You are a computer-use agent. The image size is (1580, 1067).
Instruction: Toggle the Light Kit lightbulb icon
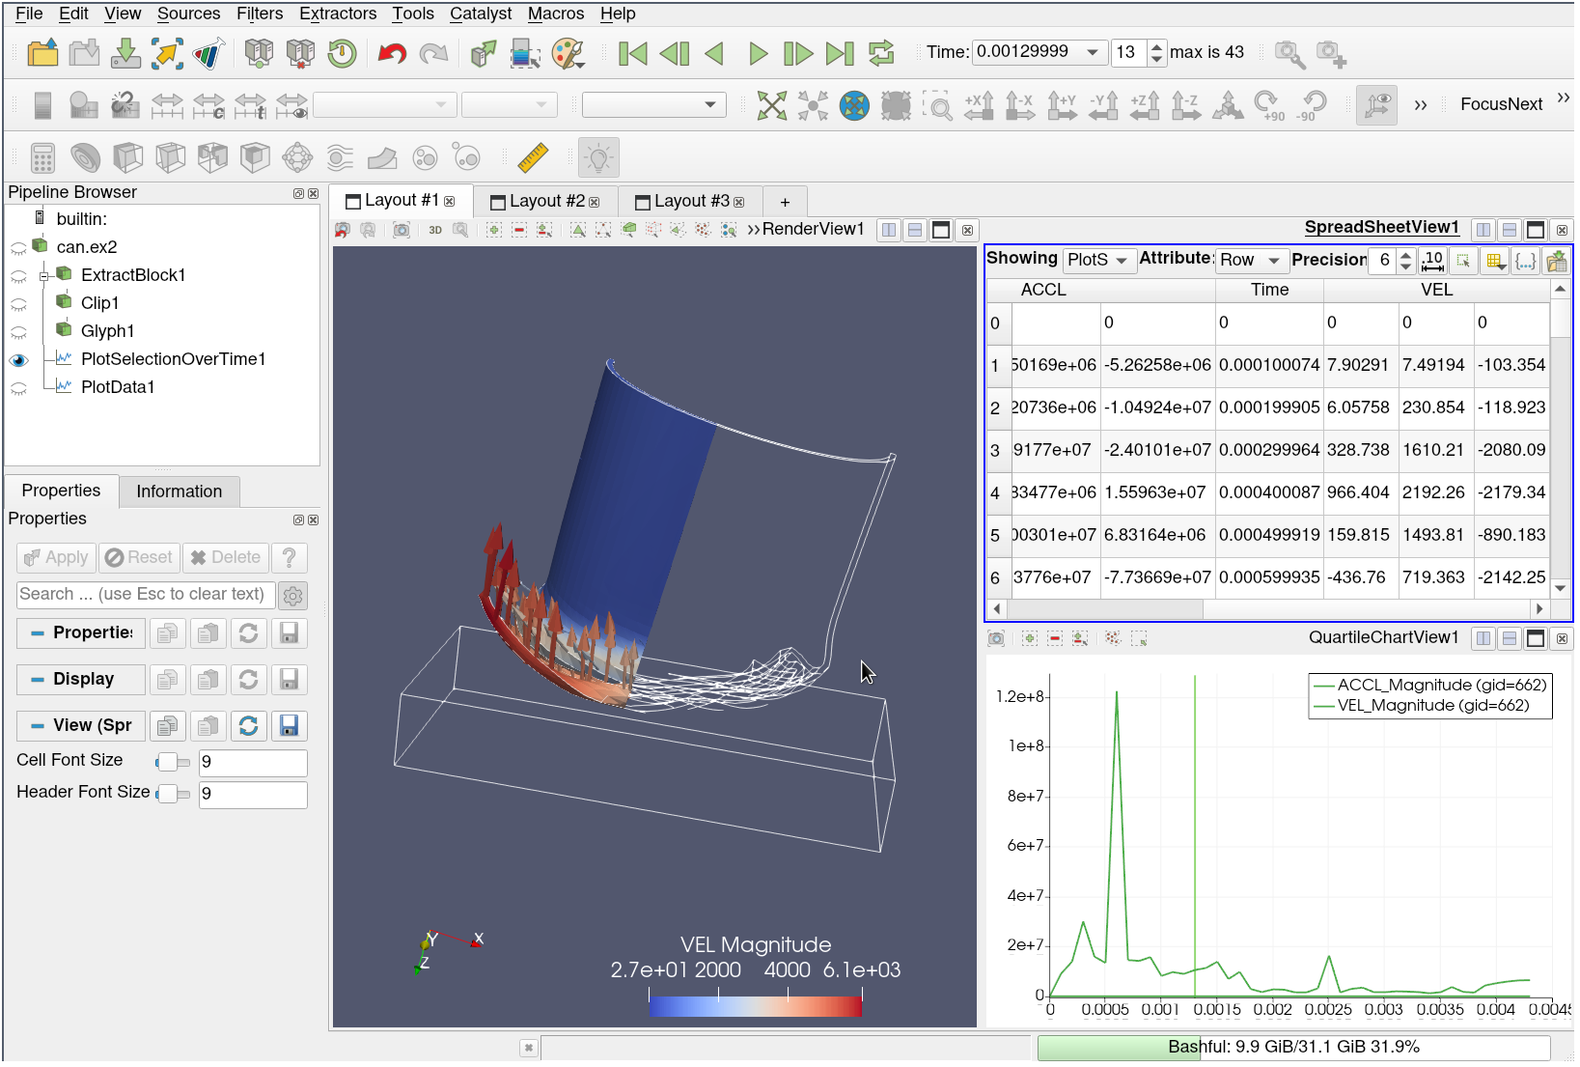(x=597, y=156)
